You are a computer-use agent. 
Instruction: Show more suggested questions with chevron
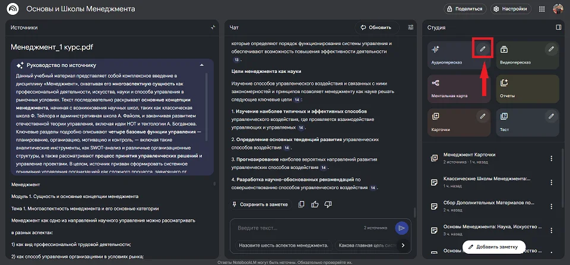click(x=403, y=245)
